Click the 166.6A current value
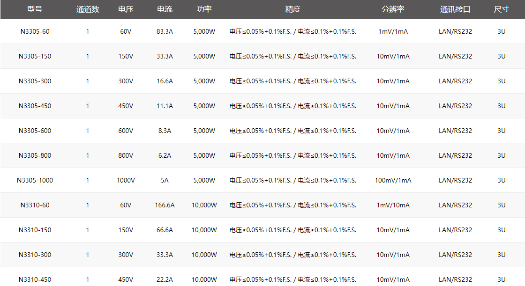 point(165,205)
